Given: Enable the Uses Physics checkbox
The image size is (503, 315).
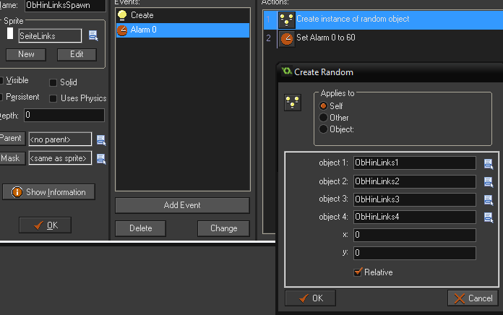Looking at the screenshot, I should [53, 98].
